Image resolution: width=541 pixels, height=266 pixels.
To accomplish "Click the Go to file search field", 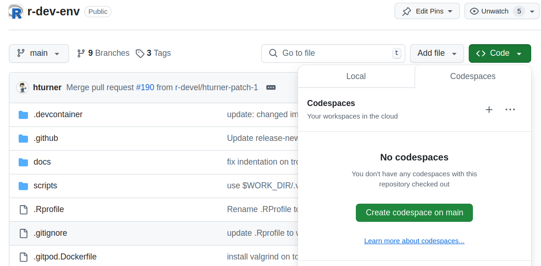I will pos(333,53).
